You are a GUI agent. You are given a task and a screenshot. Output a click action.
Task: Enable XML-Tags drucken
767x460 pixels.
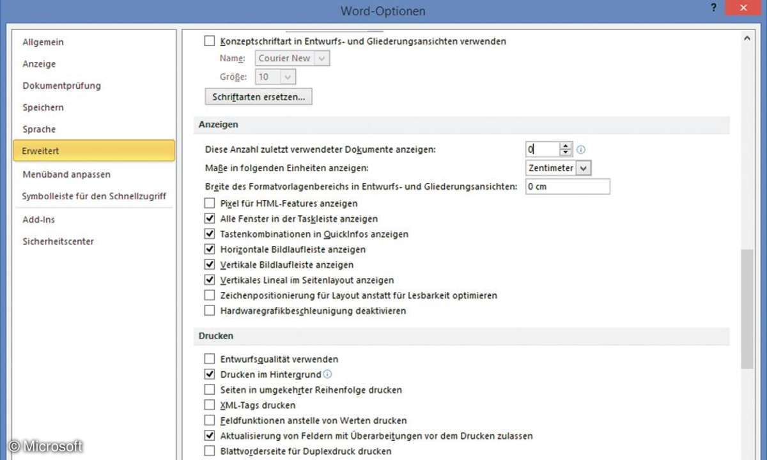[210, 405]
